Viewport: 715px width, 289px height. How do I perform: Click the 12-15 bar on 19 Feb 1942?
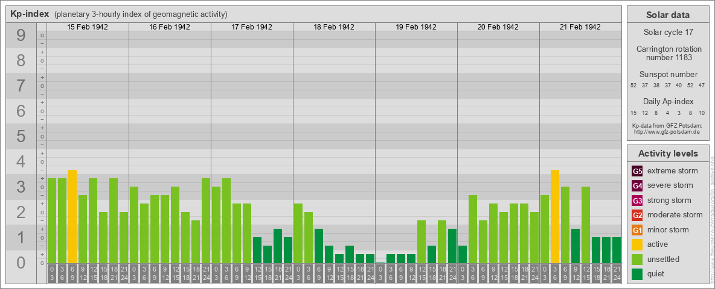[x=422, y=242]
